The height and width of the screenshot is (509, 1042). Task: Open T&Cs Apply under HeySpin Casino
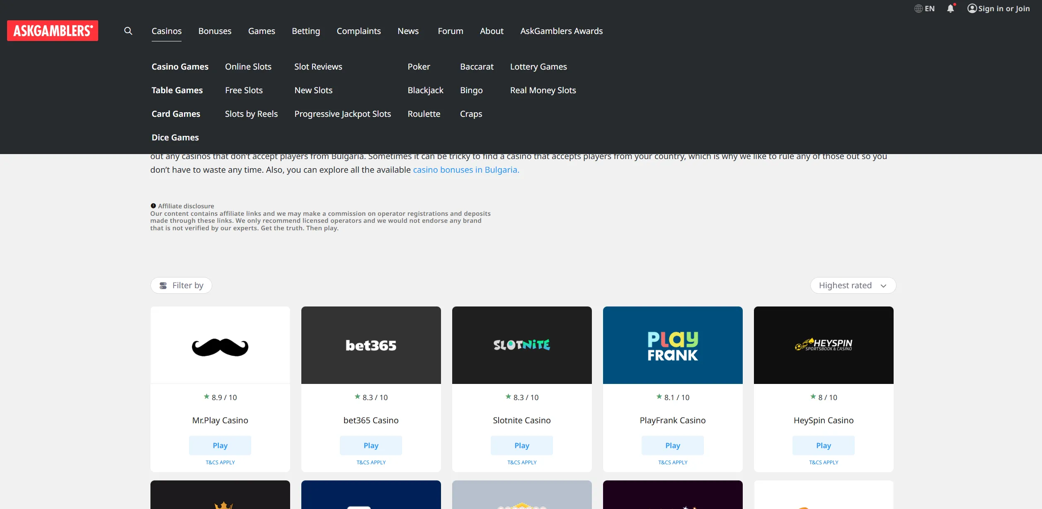824,463
